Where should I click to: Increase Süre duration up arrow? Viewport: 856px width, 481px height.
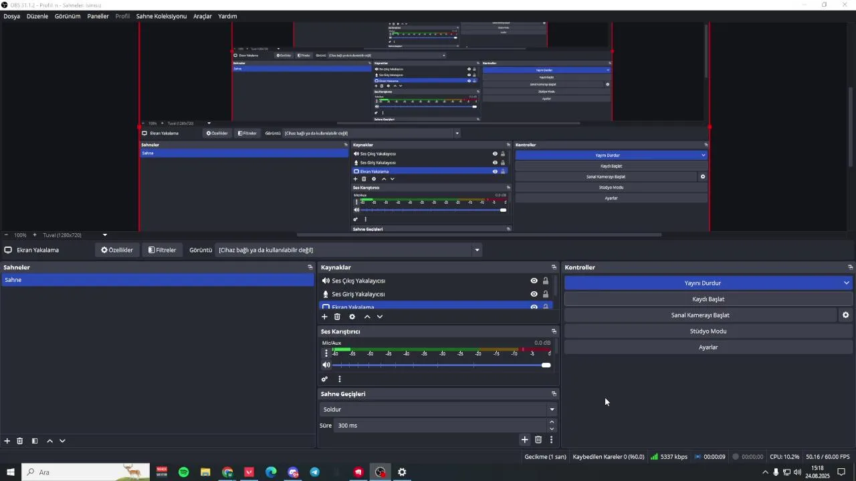coord(552,422)
